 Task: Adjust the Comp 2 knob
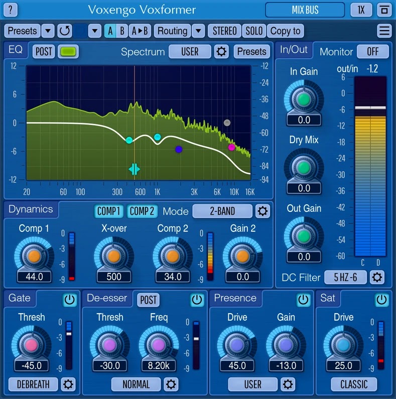[x=173, y=256]
